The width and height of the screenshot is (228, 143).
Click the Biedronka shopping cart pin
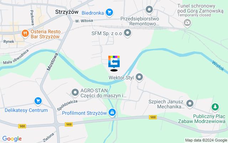(x=109, y=13)
